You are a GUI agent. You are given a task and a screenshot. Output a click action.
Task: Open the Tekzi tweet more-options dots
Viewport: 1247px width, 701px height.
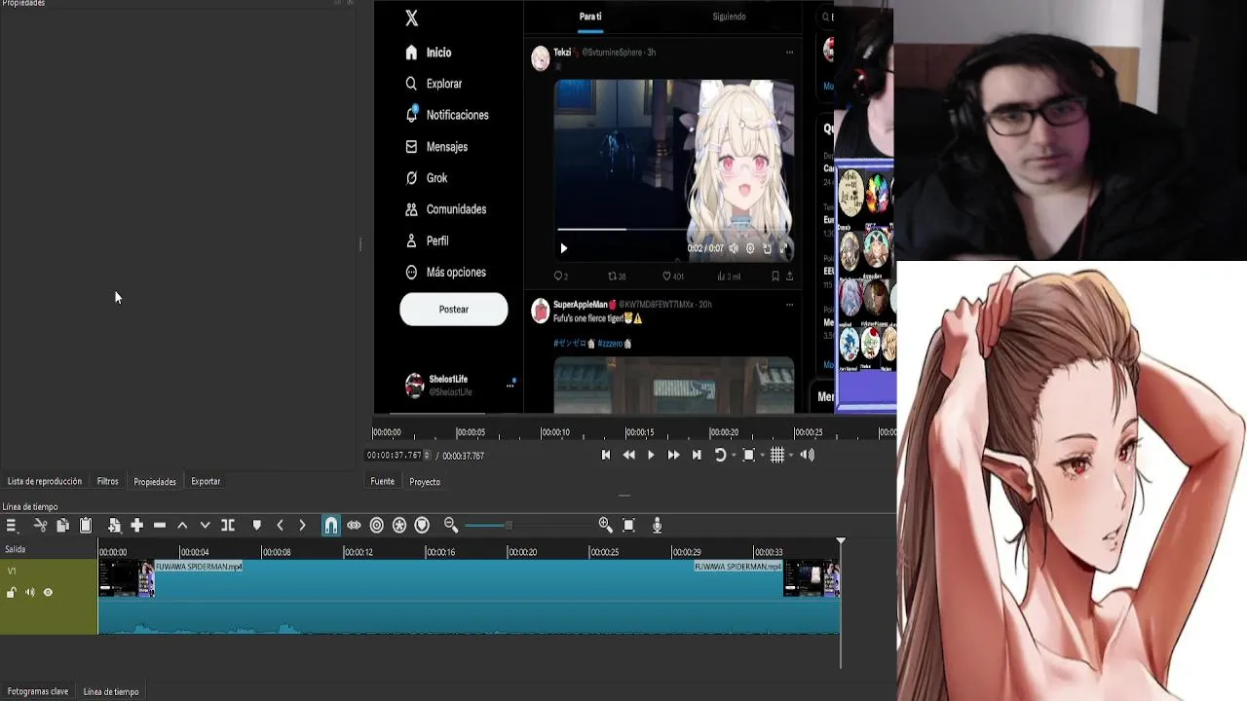click(789, 53)
